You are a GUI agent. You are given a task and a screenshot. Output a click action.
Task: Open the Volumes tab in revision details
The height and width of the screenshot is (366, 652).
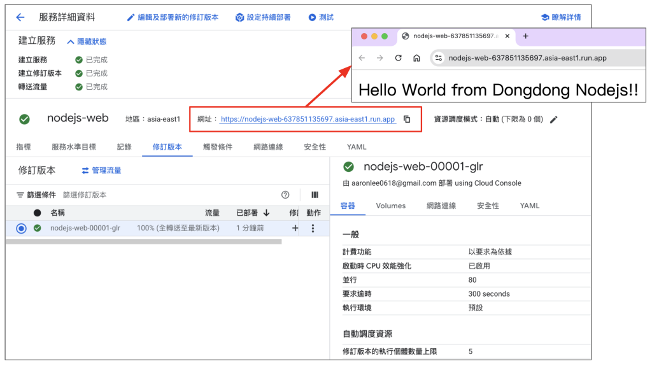tap(390, 206)
